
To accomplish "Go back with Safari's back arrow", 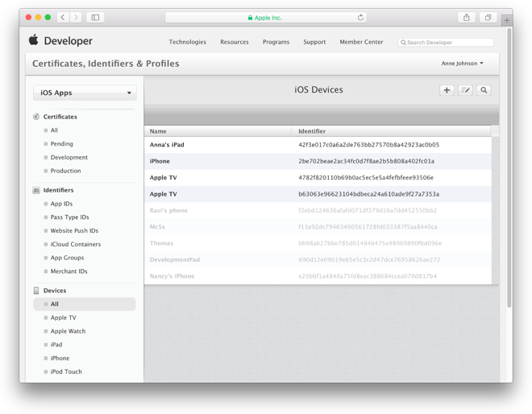I will pos(63,17).
